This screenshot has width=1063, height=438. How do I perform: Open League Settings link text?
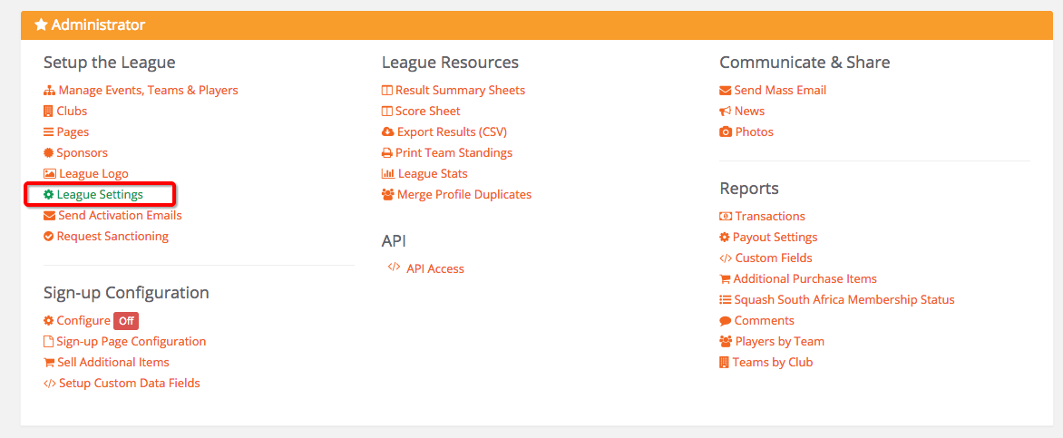(101, 195)
